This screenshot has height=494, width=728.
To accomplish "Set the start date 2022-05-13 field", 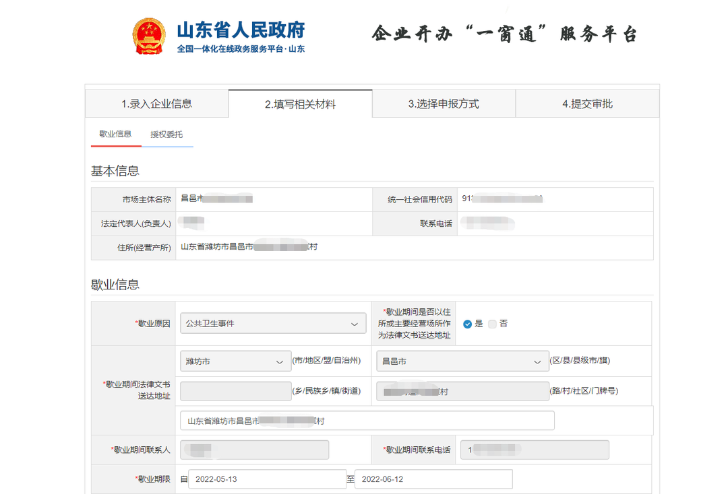I will pos(267,479).
